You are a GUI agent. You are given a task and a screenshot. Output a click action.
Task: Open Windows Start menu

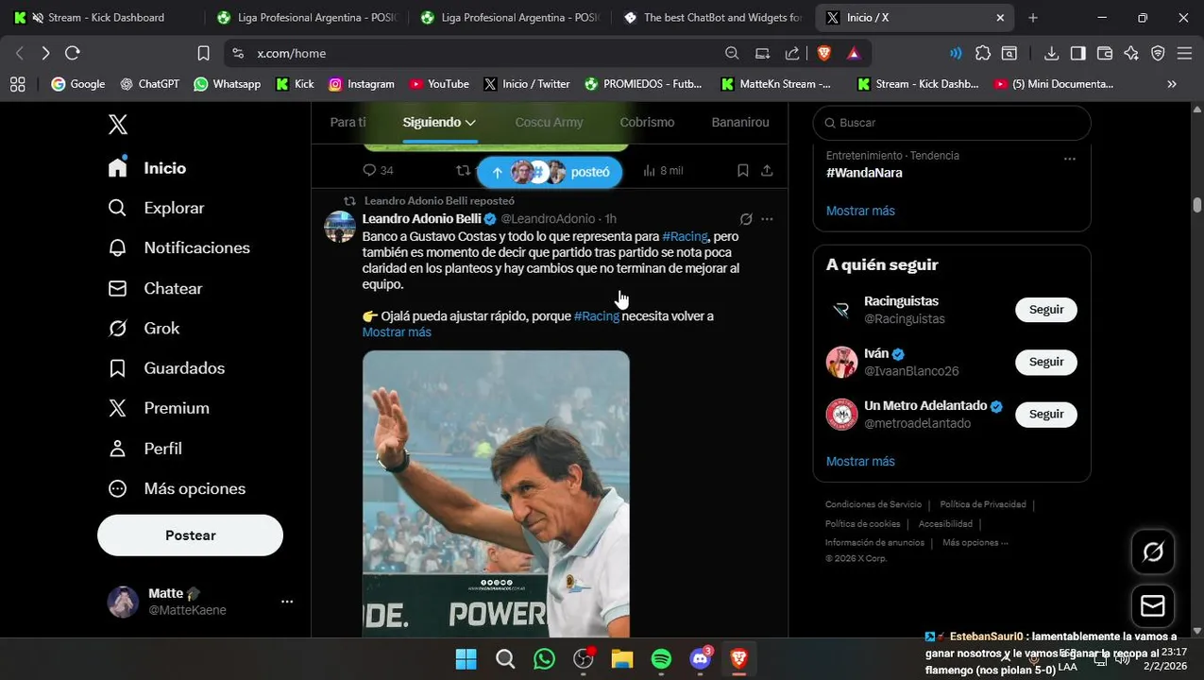(466, 659)
